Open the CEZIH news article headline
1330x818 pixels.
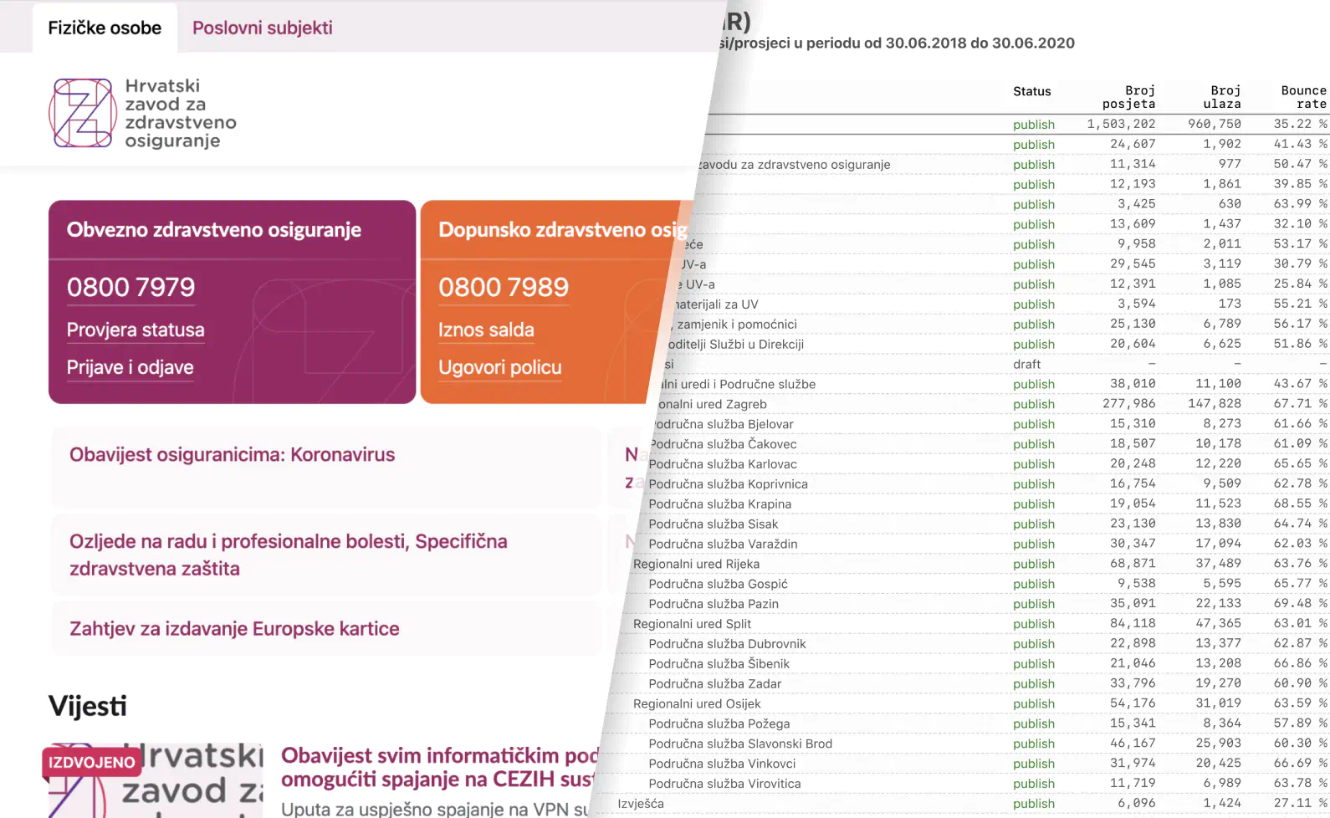pos(439,767)
